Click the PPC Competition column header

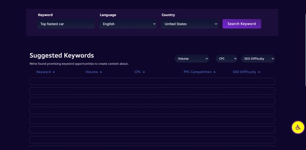coord(197,72)
